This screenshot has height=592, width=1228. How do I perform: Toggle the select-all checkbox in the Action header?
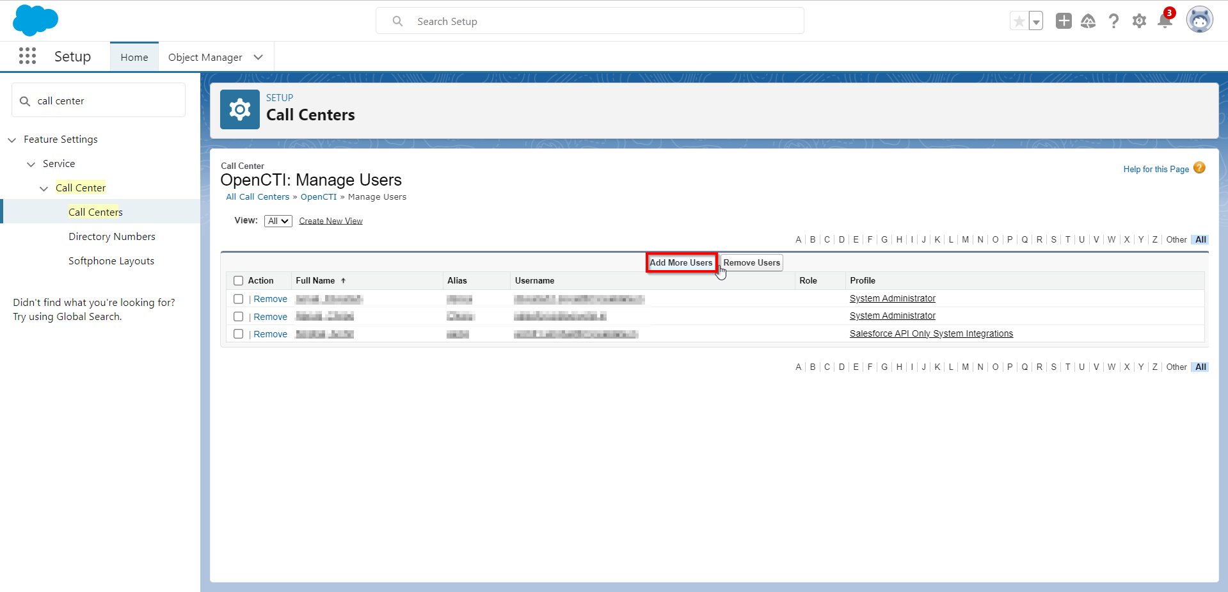pyautogui.click(x=239, y=281)
